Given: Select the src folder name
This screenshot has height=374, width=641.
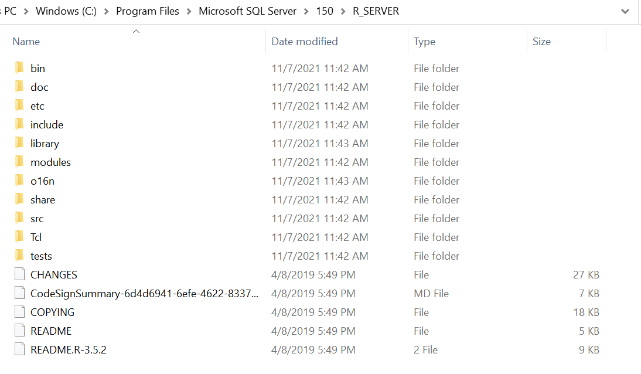Looking at the screenshot, I should point(37,219).
